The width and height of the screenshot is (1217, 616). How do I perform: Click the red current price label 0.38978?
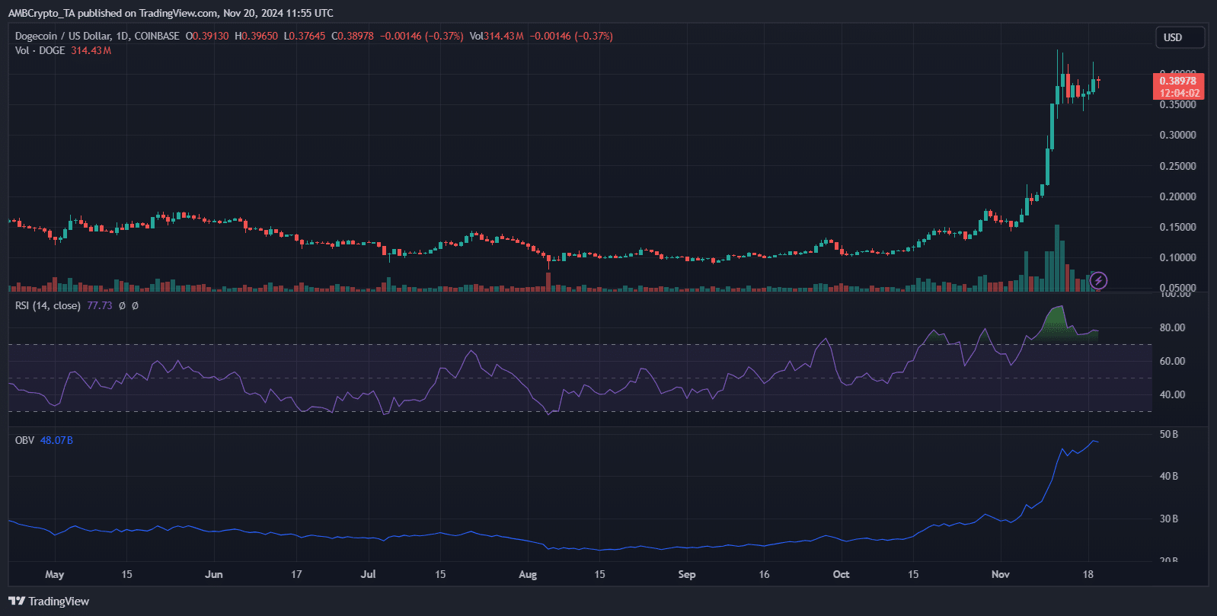[x=1178, y=81]
